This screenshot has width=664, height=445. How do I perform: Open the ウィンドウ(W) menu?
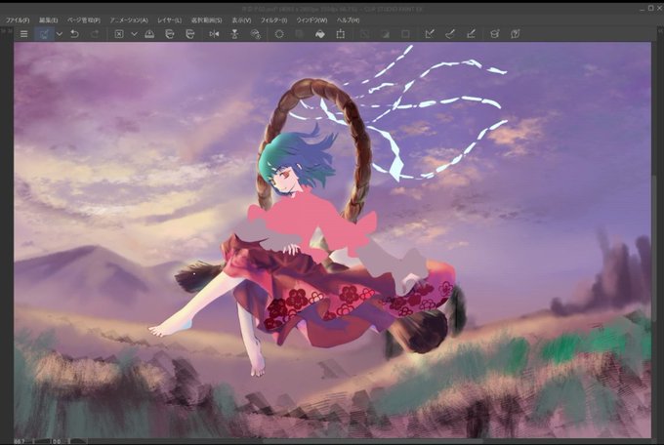pos(311,20)
